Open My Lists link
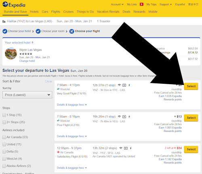The height and width of the screenshot is (174, 202). pyautogui.click(x=132, y=4)
